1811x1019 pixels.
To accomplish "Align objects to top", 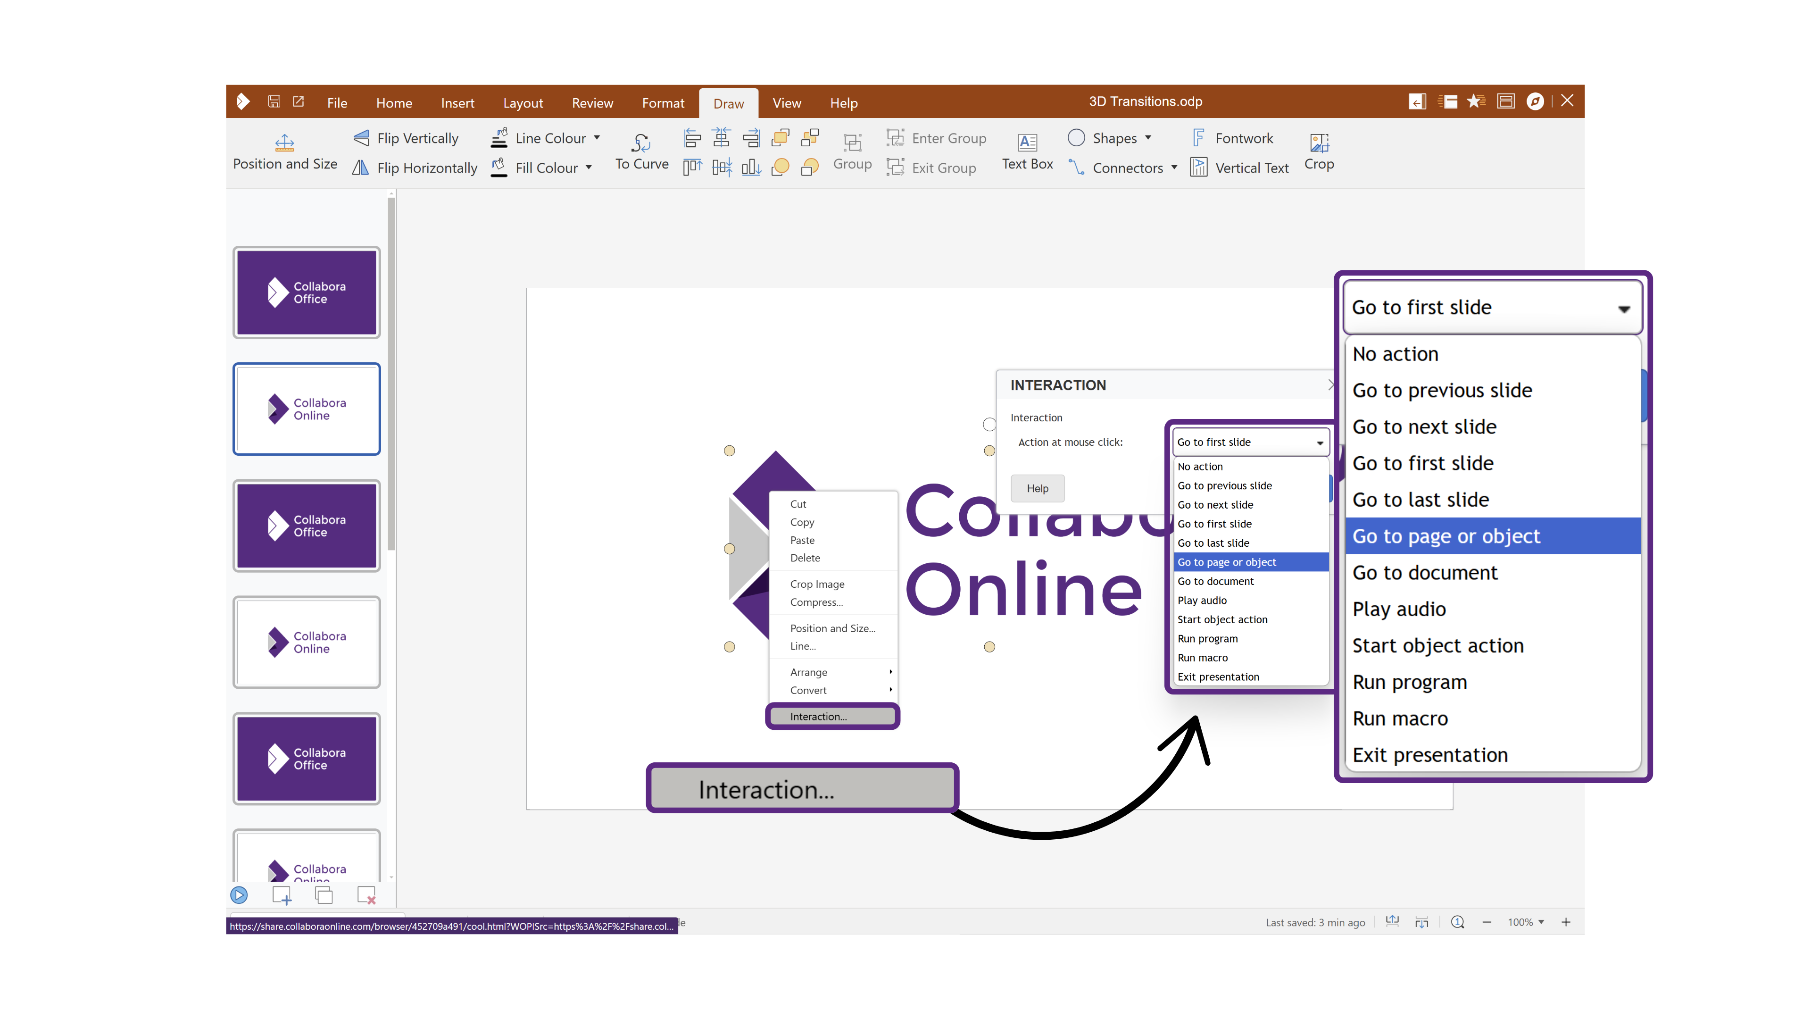I will coord(692,167).
